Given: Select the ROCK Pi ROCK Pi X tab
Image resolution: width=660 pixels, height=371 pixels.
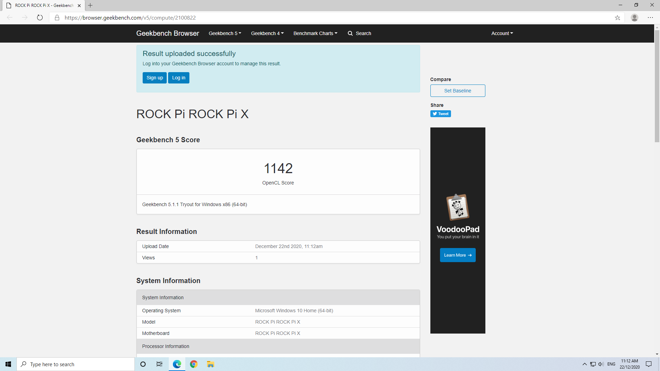Looking at the screenshot, I should click(x=44, y=5).
